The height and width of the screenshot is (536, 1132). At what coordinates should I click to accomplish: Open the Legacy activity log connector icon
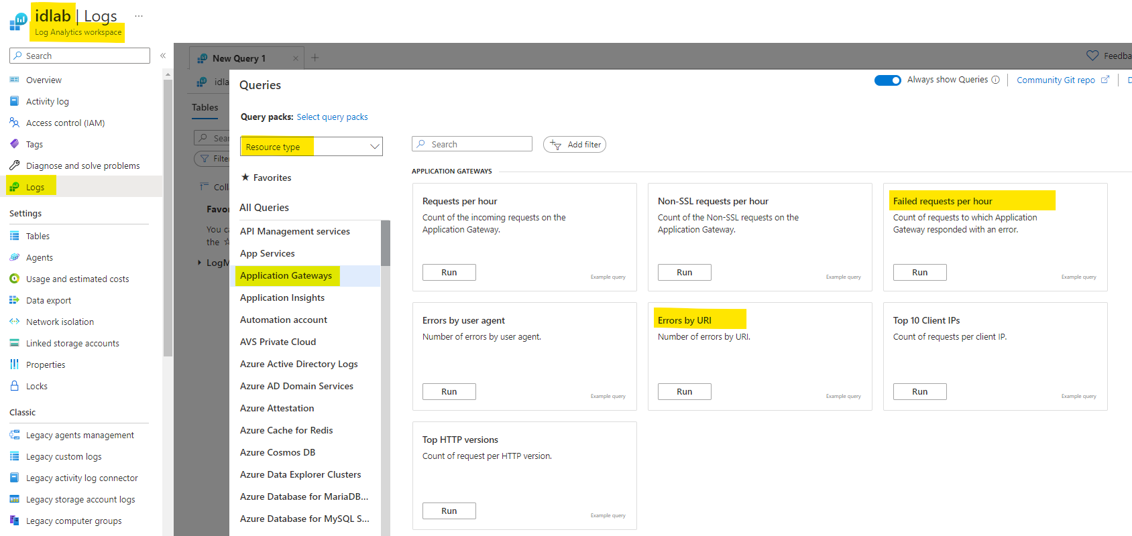(14, 478)
